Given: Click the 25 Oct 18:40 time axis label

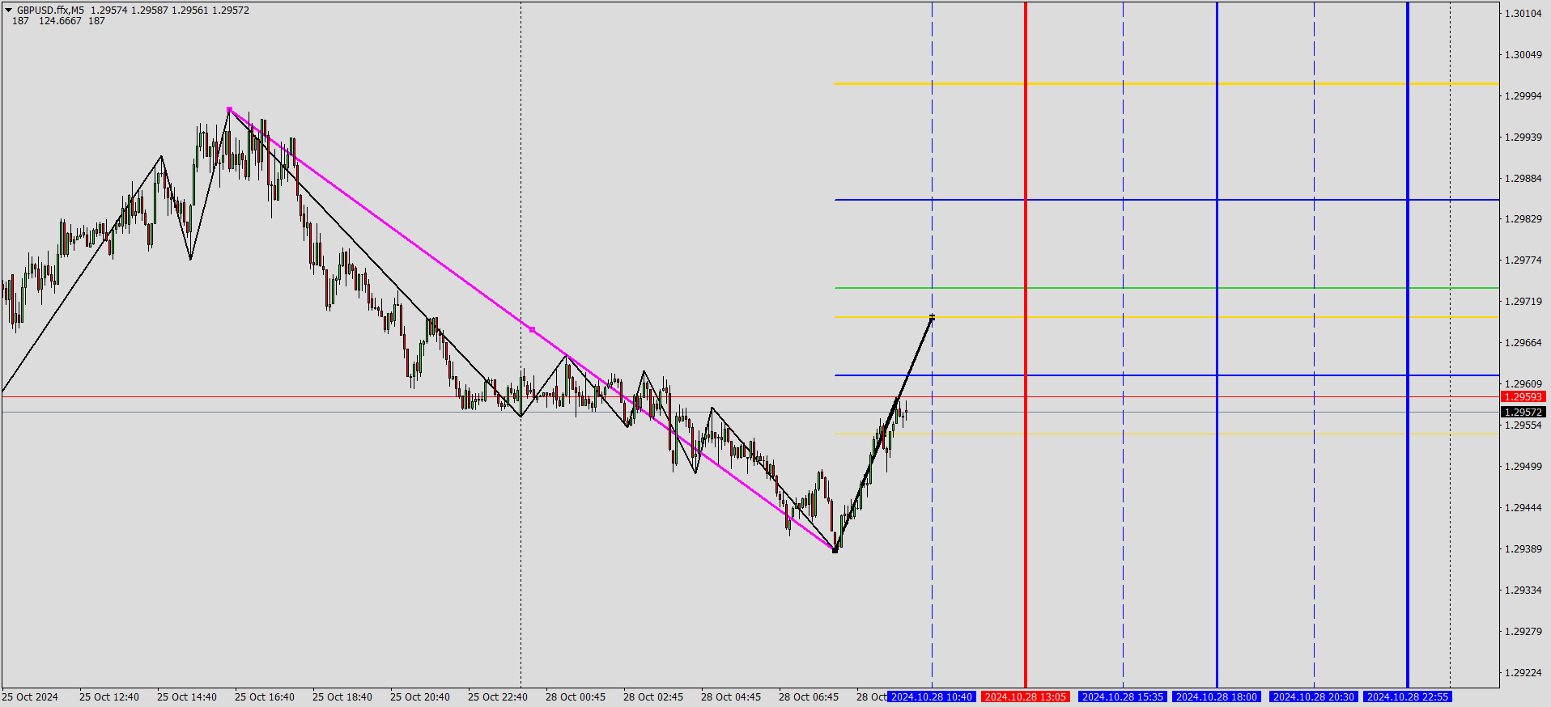Looking at the screenshot, I should click(x=342, y=697).
